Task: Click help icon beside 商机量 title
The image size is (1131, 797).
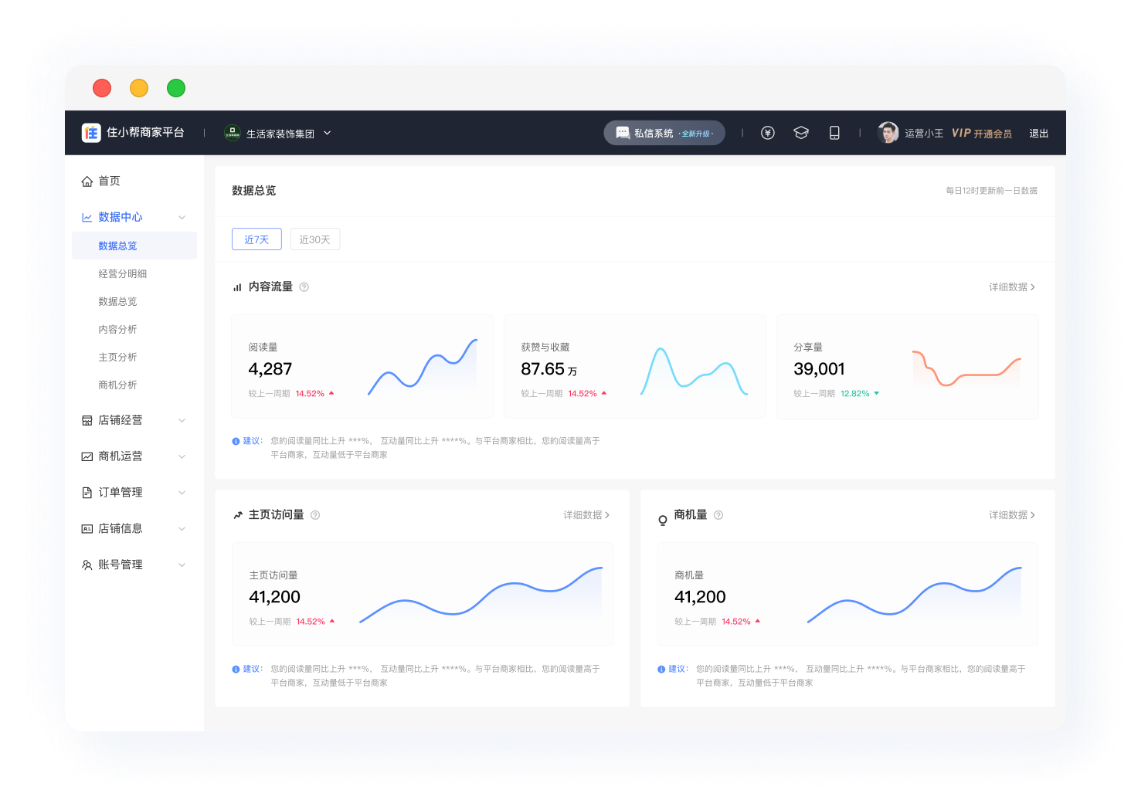Action: [718, 515]
